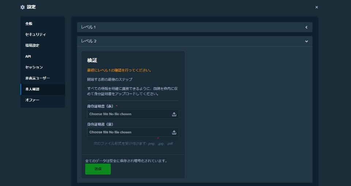Screen dimensions: 351x186
Task: Click the settings gear icon
Action: coord(22,7)
